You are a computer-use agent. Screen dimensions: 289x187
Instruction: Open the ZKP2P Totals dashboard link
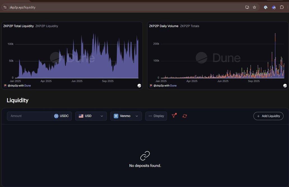tap(190, 26)
